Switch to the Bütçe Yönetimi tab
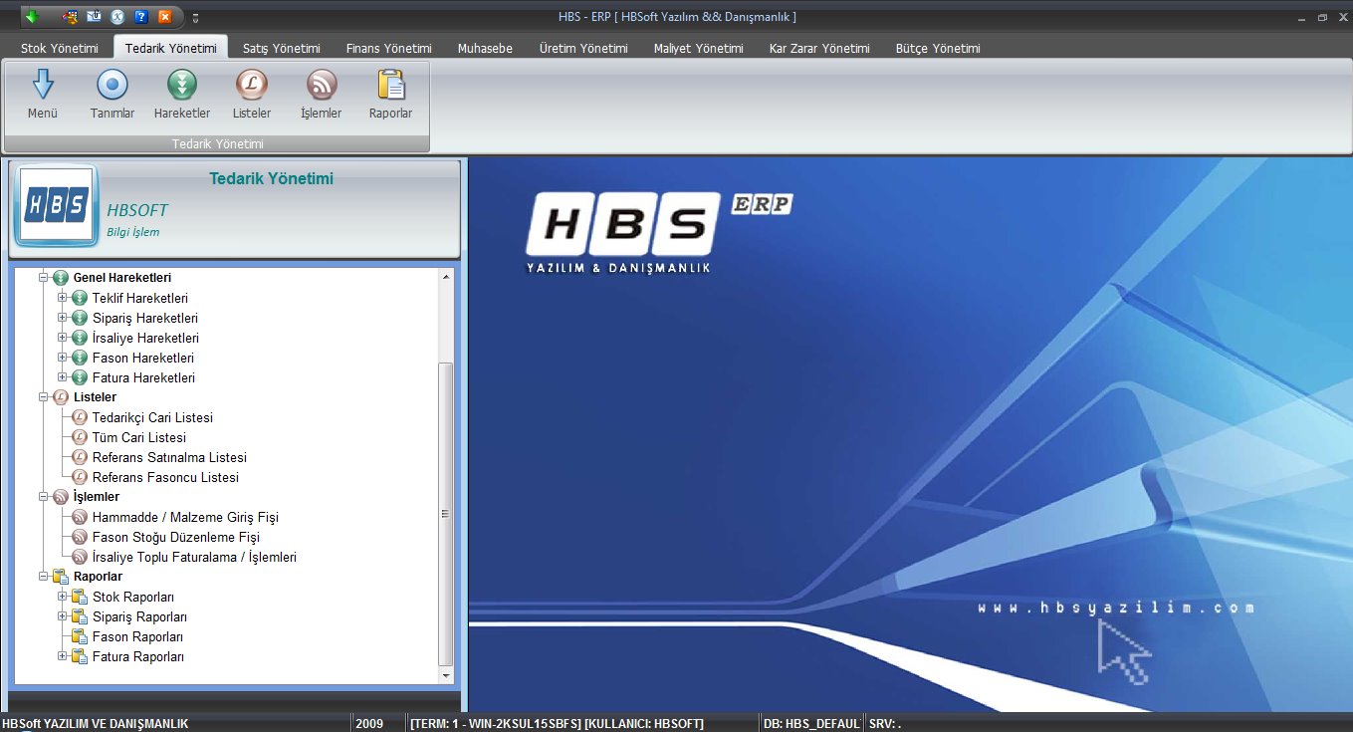 (x=938, y=48)
